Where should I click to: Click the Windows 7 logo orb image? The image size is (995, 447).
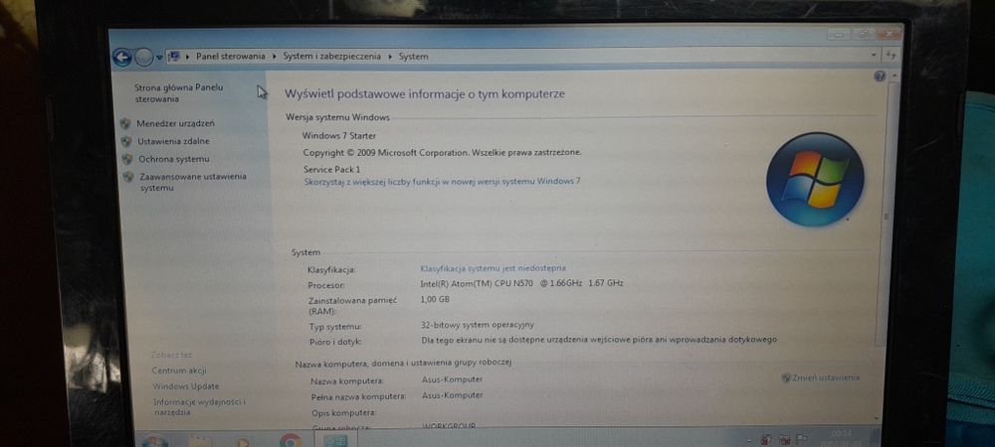tap(815, 179)
